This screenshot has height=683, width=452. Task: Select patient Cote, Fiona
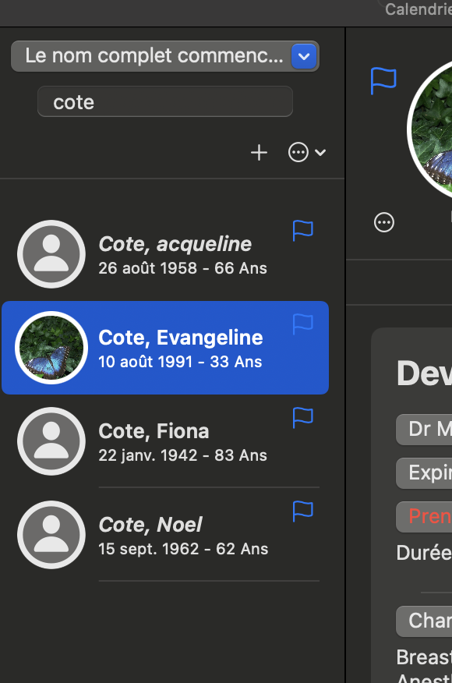(165, 441)
